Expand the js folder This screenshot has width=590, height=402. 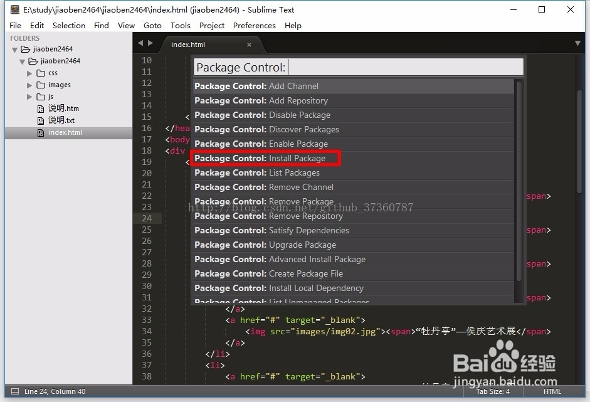(29, 97)
